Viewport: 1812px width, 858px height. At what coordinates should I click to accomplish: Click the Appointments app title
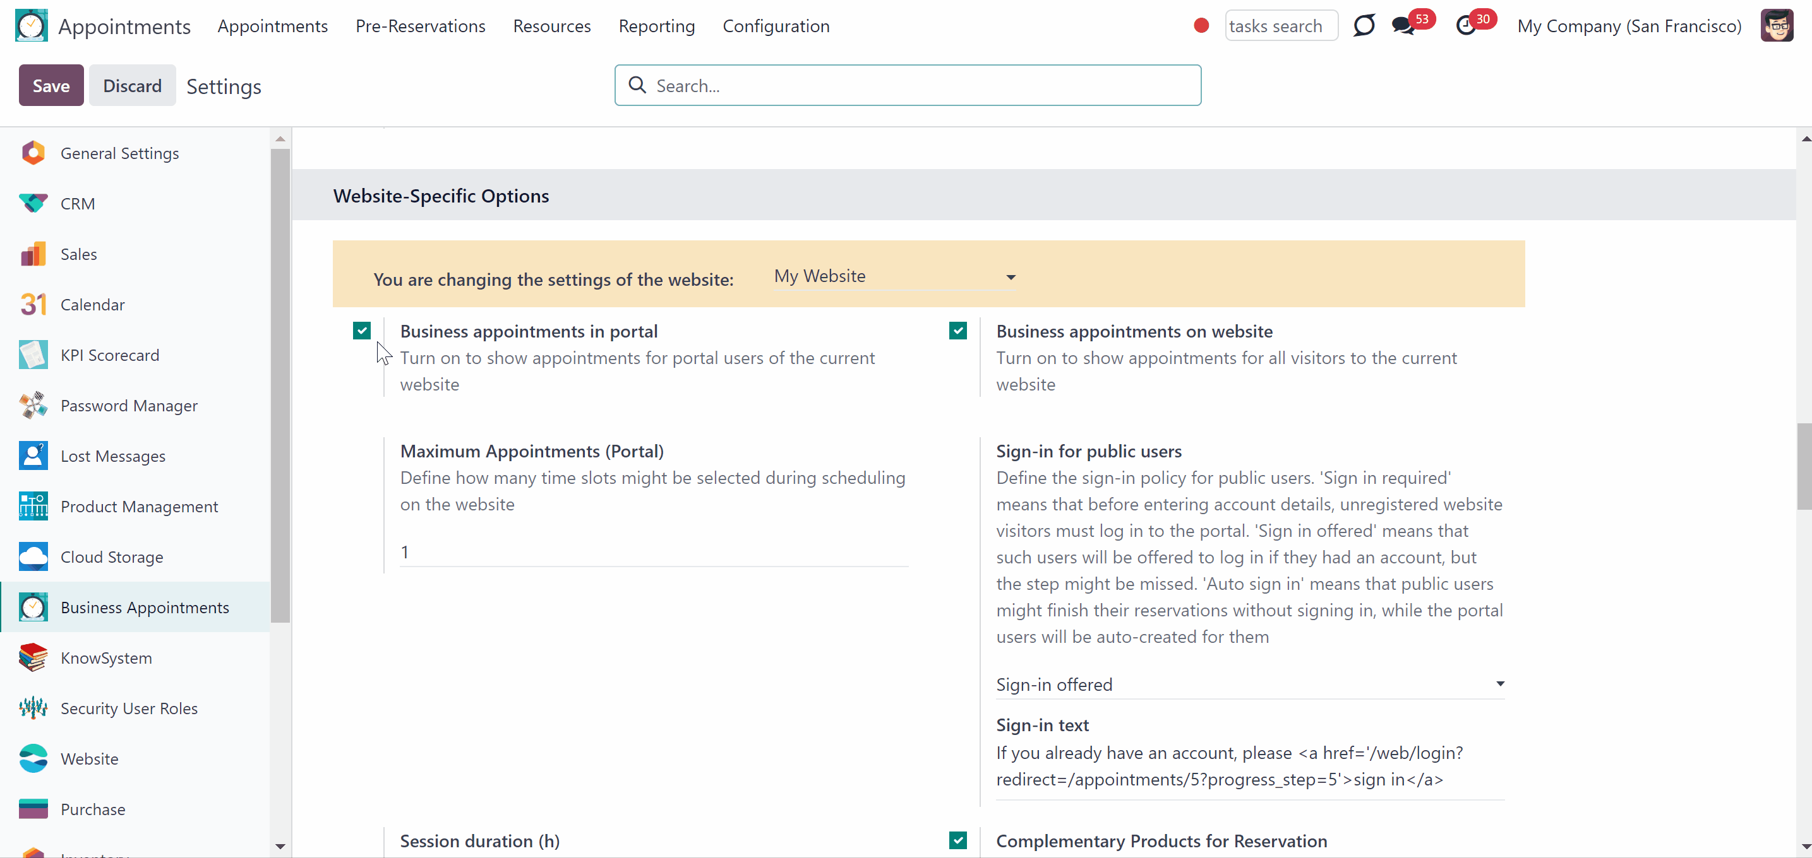coord(124,26)
